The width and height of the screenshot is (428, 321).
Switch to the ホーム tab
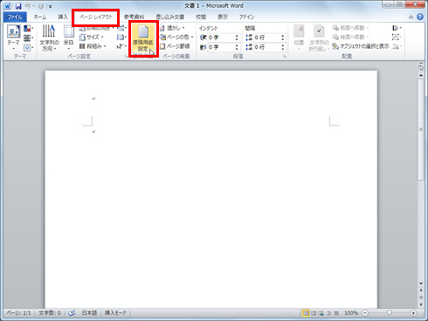tap(40, 17)
